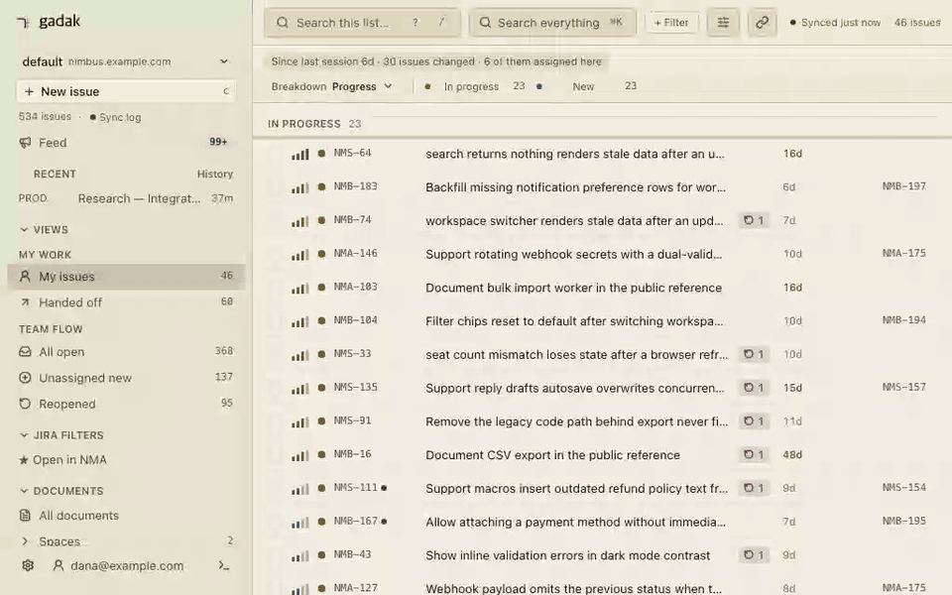Click the All open inbox icon

[25, 351]
